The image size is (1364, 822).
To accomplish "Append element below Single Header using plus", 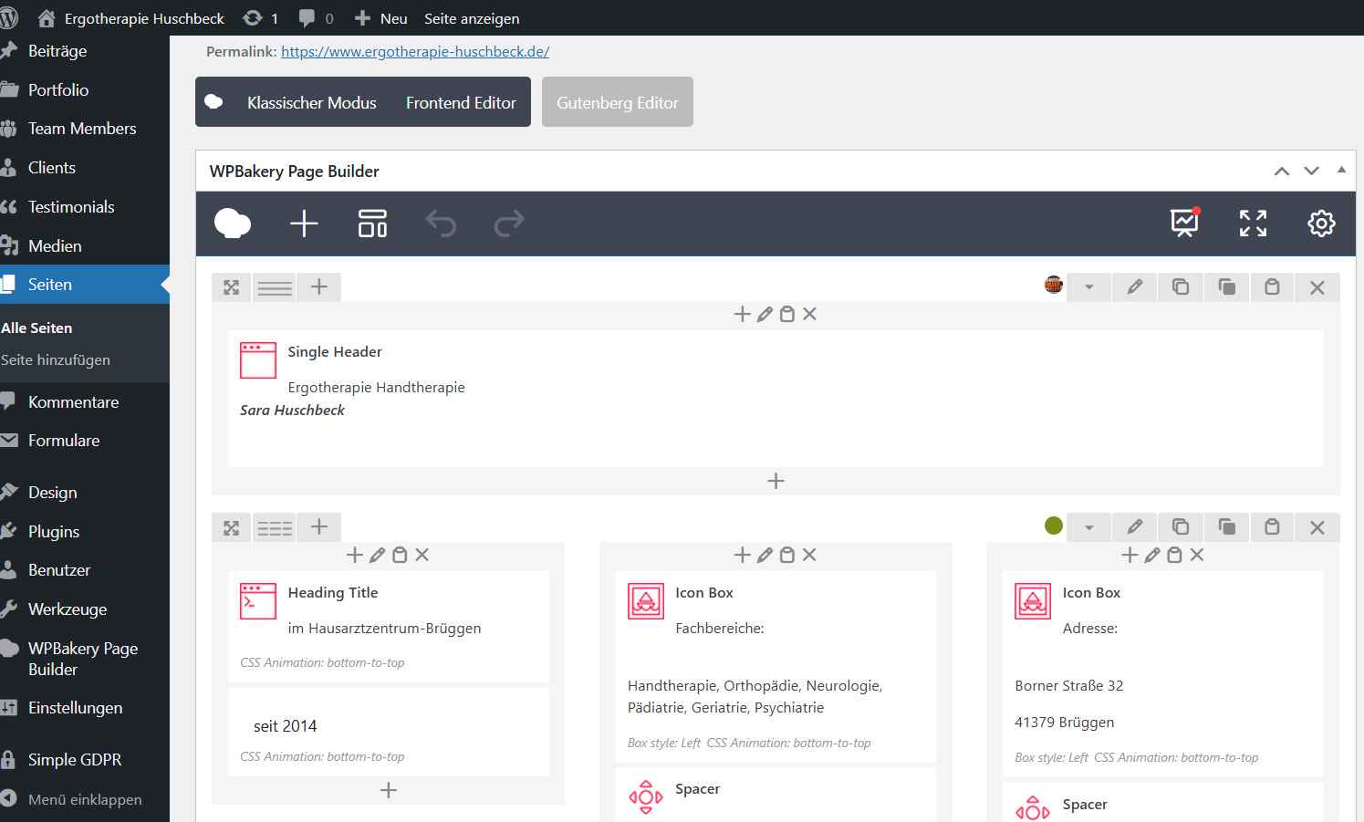I will click(776, 481).
